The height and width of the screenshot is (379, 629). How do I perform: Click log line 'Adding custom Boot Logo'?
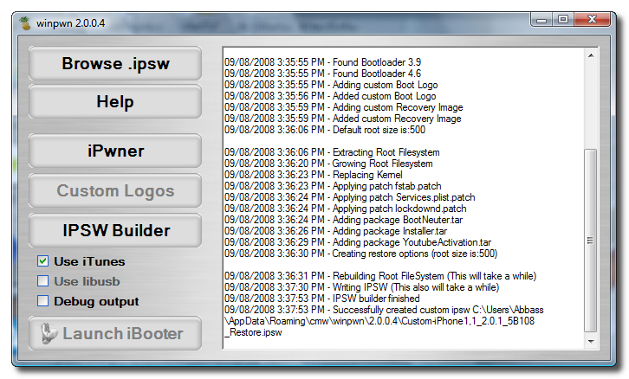pos(331,85)
